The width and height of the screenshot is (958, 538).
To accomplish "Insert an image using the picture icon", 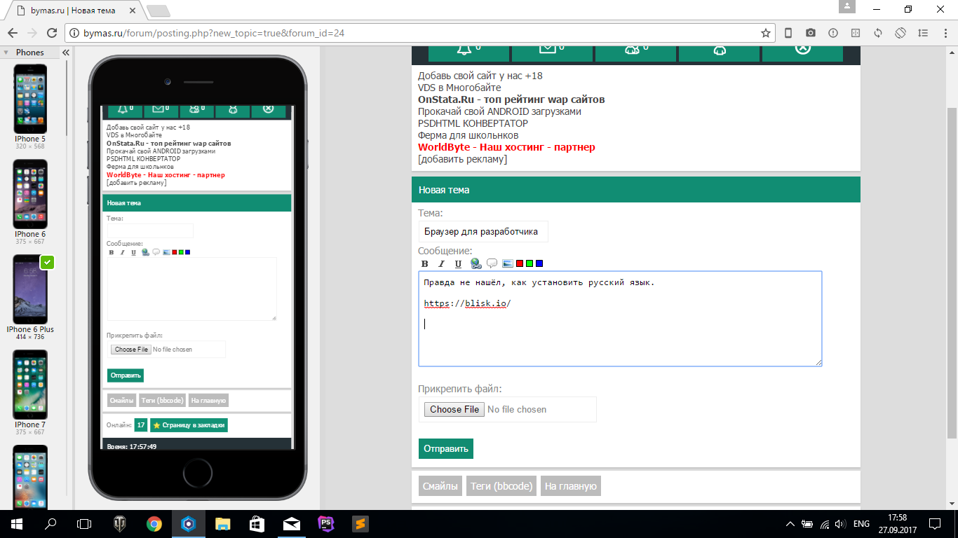I will tap(508, 263).
